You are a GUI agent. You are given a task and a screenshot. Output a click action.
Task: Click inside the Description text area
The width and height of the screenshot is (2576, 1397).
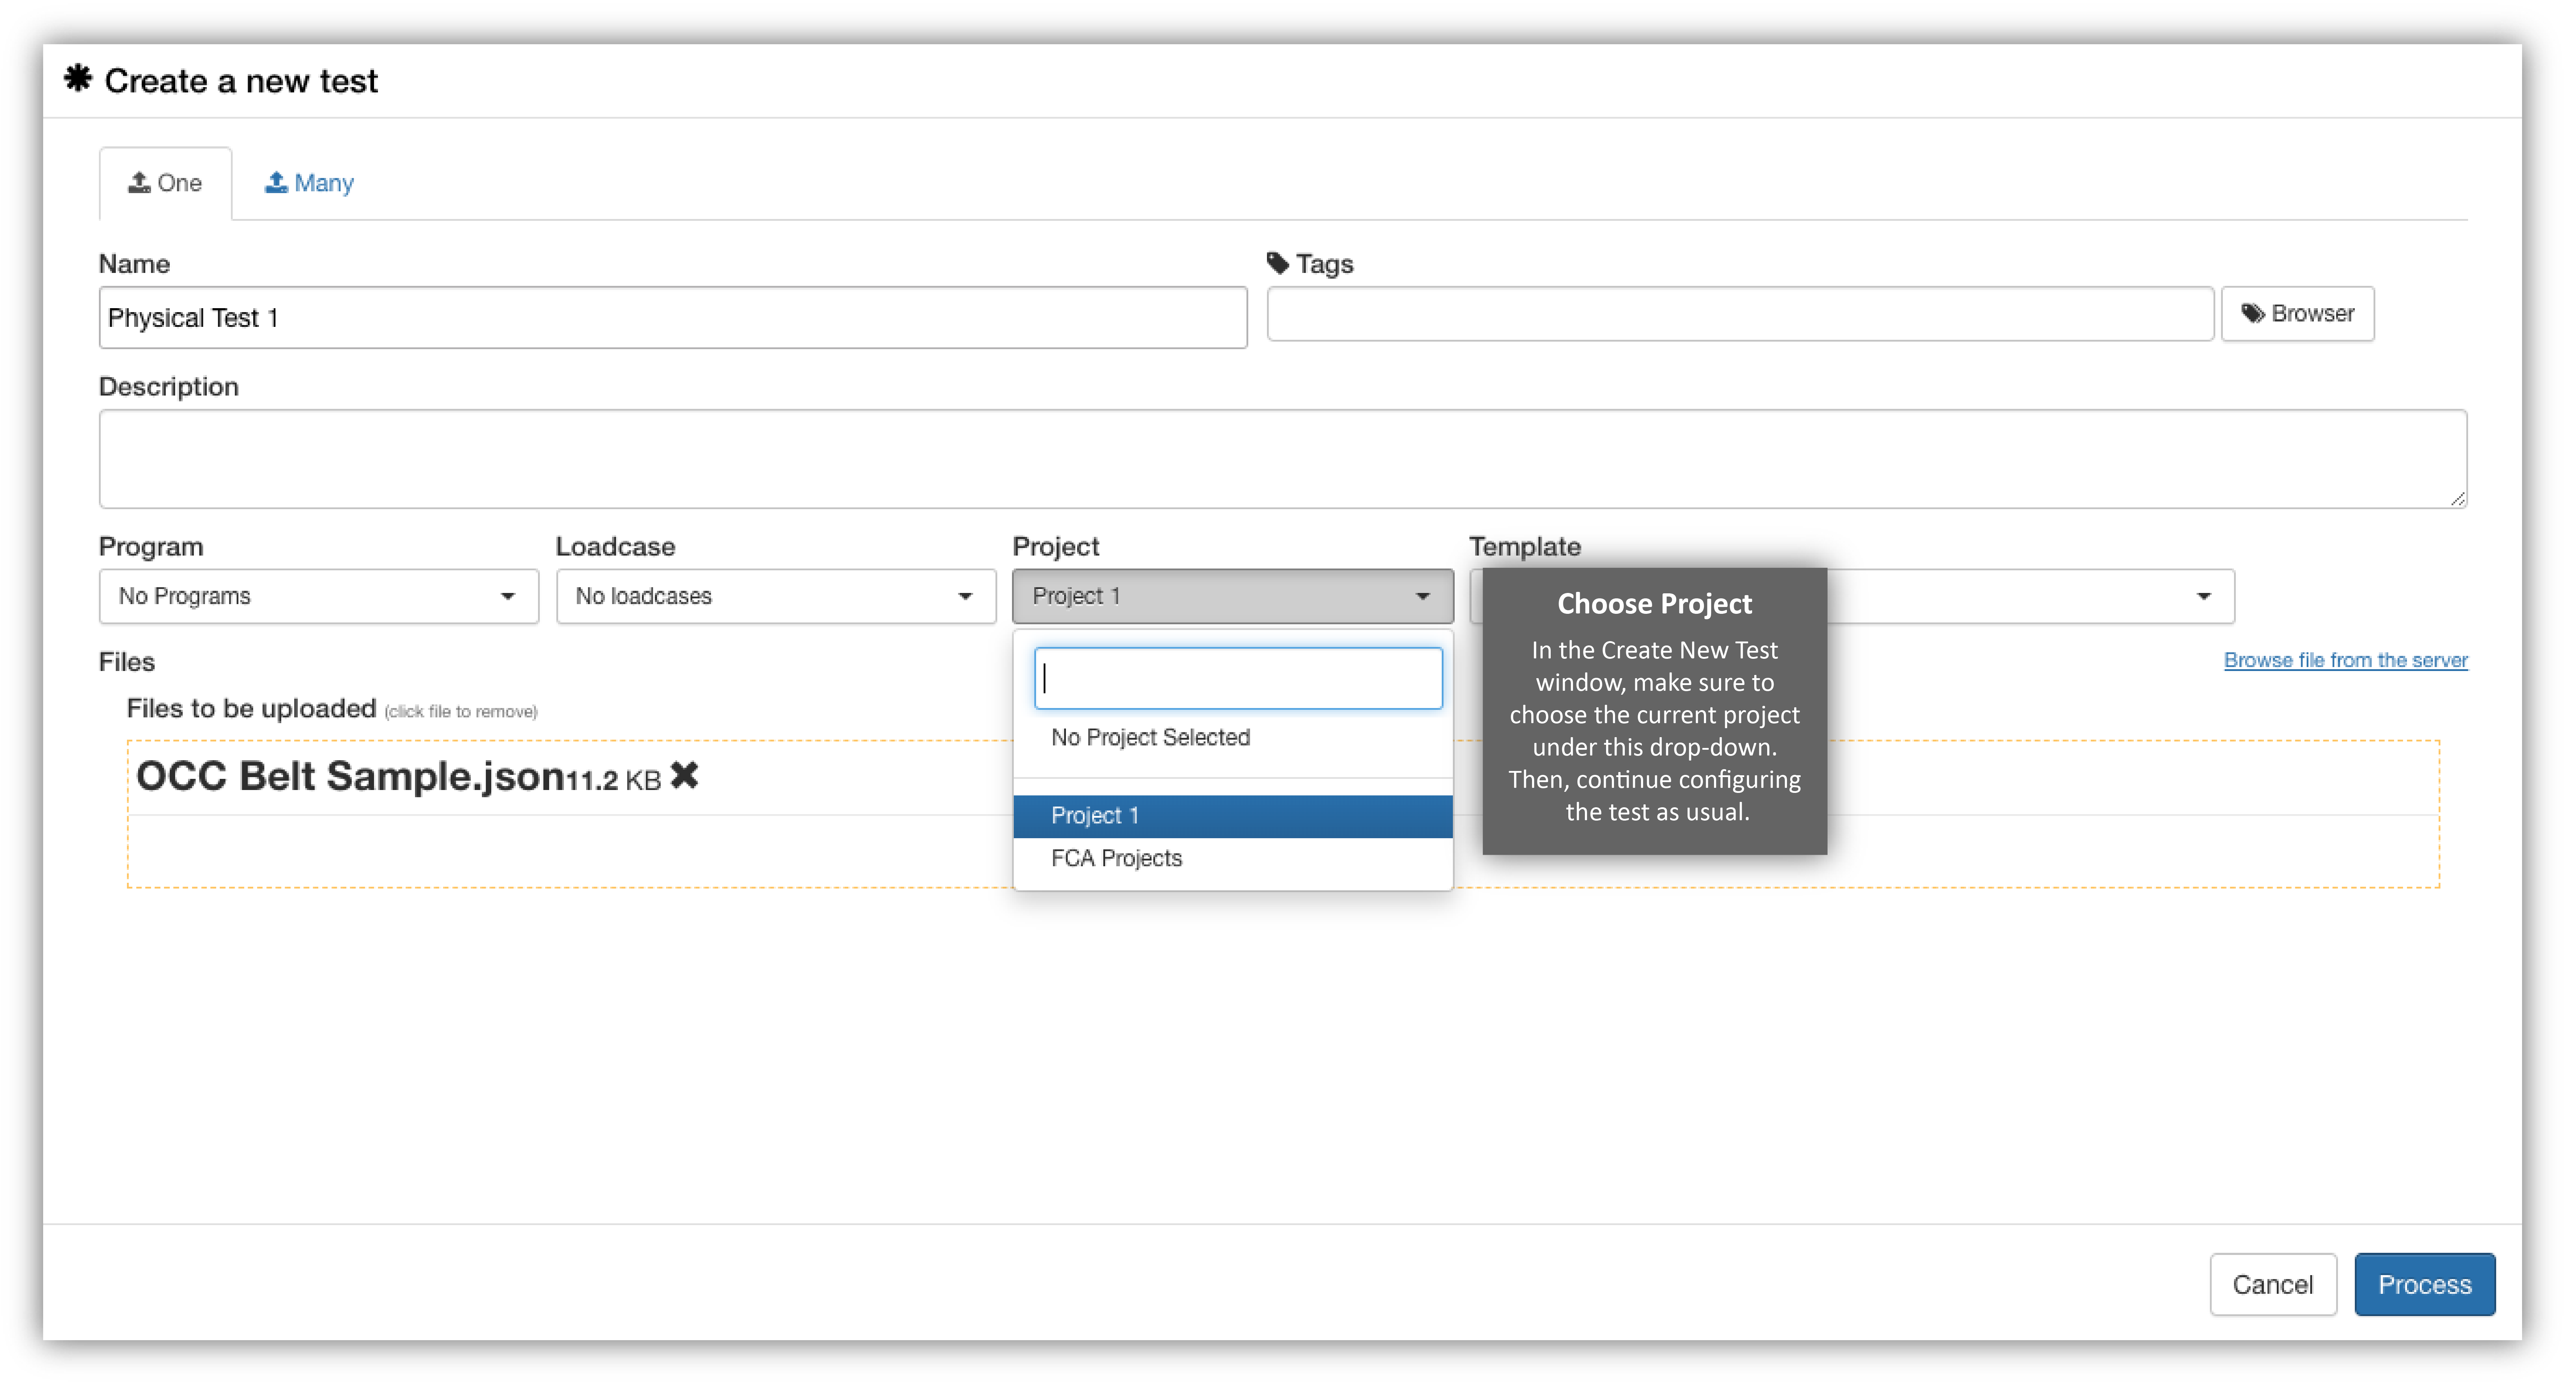click(x=1283, y=459)
